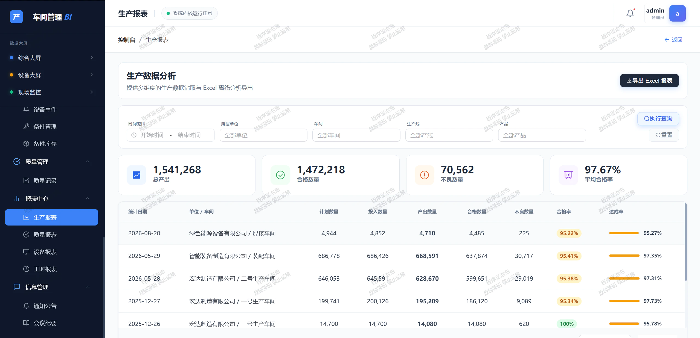700x338 pixels.
Task: Click the back arrow icon
Action: (x=667, y=40)
